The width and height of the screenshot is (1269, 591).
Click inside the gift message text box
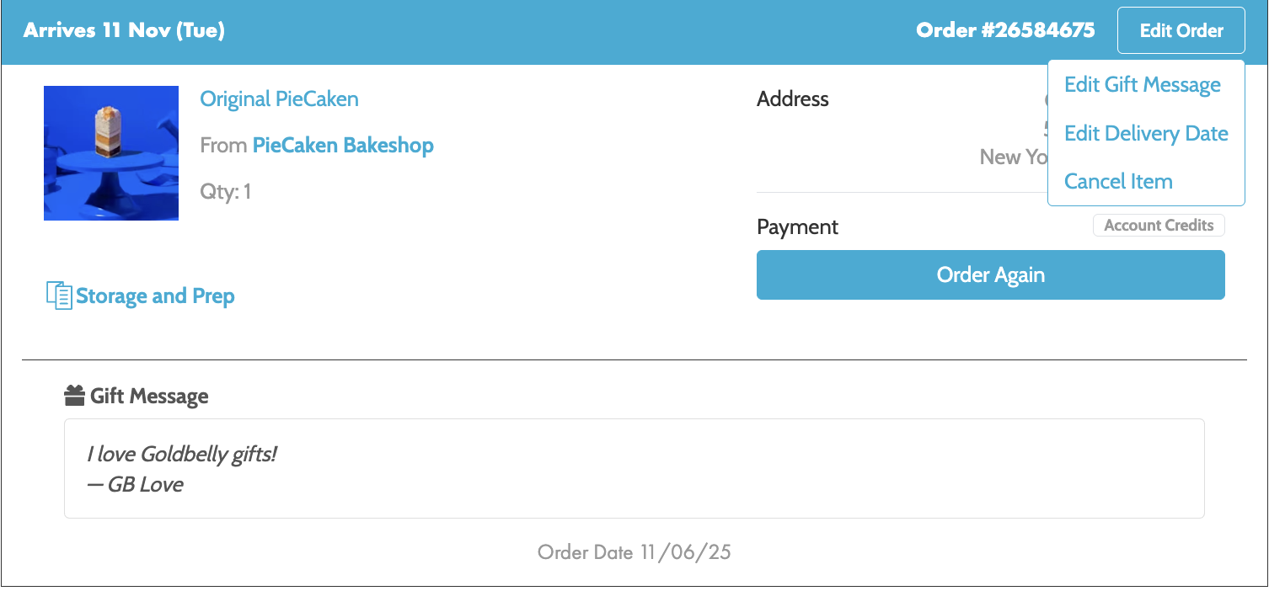[x=634, y=468]
